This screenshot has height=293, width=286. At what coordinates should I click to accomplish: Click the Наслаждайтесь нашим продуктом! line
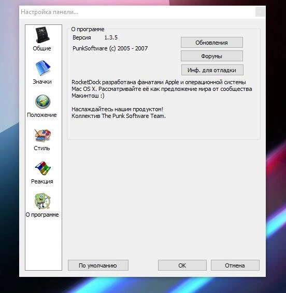[x=118, y=109]
